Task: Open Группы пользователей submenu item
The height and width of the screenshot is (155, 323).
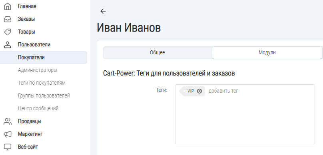Action: (x=44, y=96)
